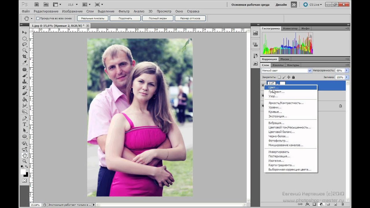Select the Paint Bucket tool
The height and width of the screenshot is (208, 370).
click(25, 99)
